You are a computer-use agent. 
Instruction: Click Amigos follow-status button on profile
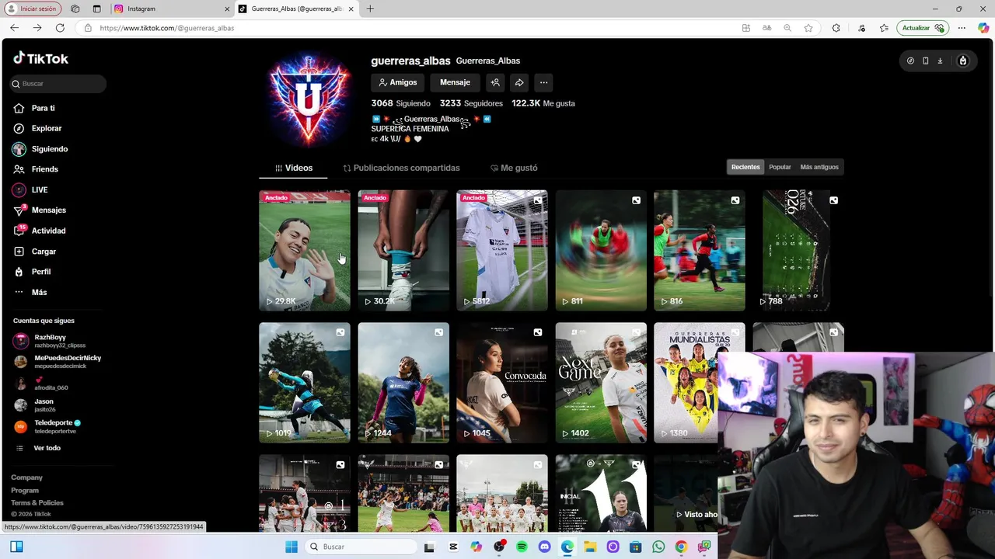coord(398,82)
